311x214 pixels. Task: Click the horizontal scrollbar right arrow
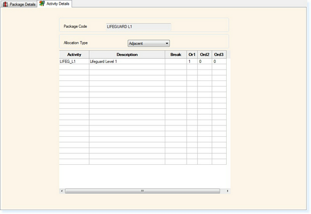pos(227,191)
